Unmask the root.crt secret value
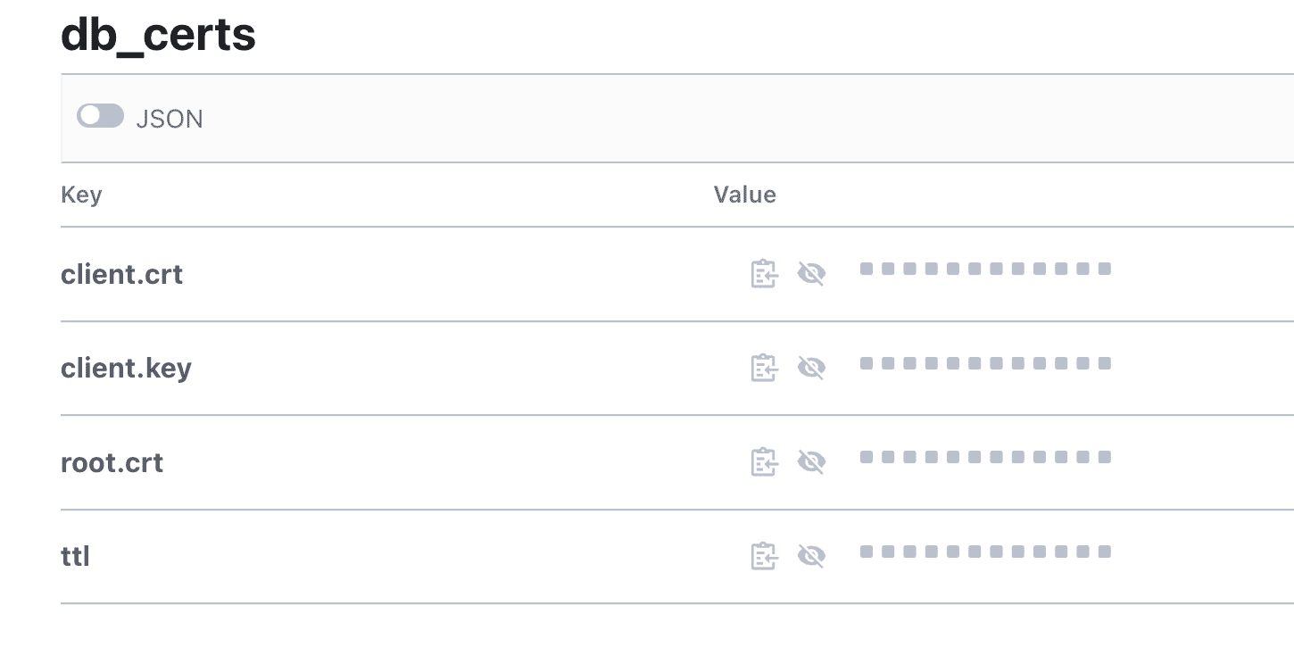The height and width of the screenshot is (664, 1294). tap(811, 462)
